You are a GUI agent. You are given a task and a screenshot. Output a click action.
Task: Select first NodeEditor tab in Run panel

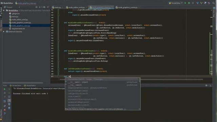(x=15, y=85)
